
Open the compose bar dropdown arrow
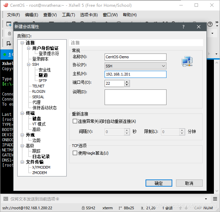pyautogui.click(x=206, y=199)
